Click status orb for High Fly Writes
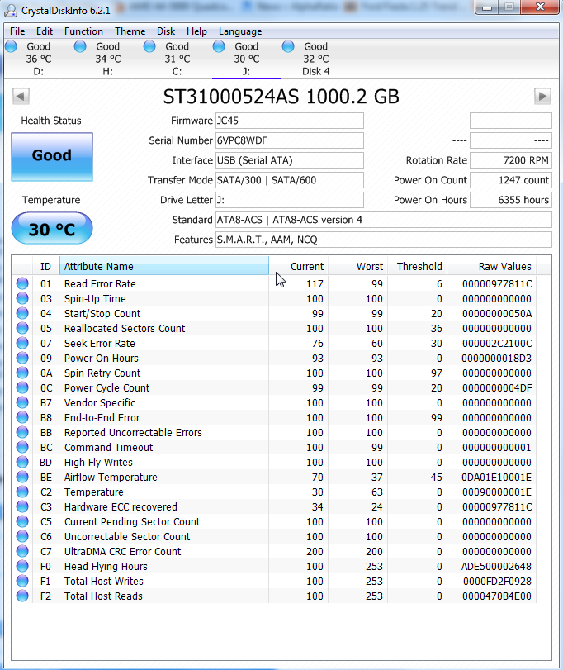This screenshot has height=670, width=563. (22, 462)
